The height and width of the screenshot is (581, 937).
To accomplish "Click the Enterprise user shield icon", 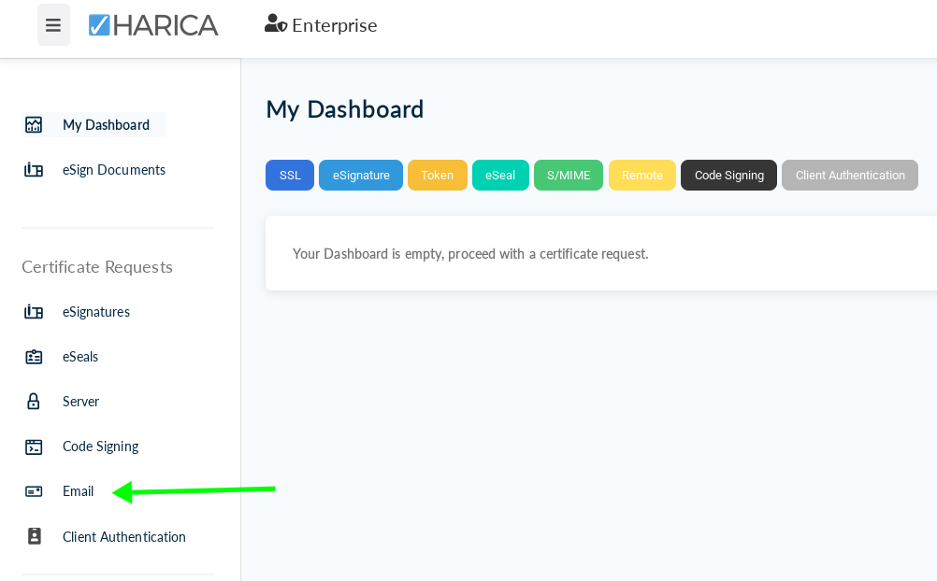I will coord(276,24).
